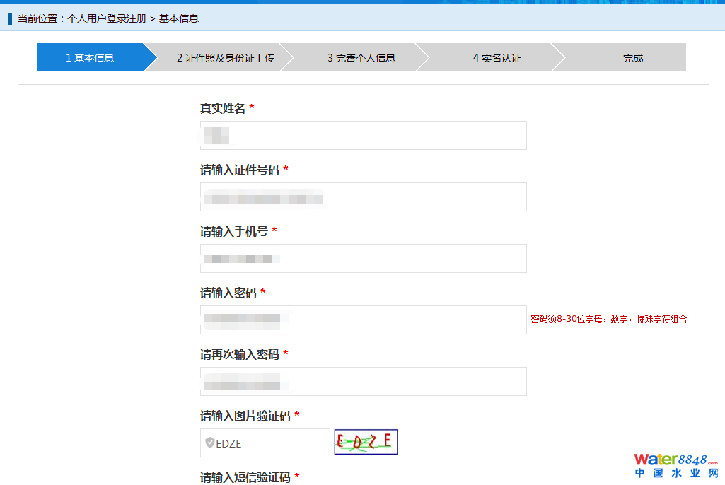
Task: Click the red password requirement hint
Action: click(608, 320)
